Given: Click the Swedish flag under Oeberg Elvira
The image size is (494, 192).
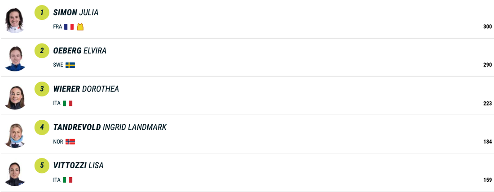Looking at the screenshot, I should pyautogui.click(x=70, y=65).
